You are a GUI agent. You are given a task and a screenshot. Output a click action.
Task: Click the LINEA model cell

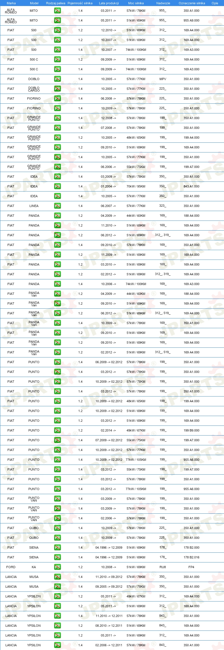click(34, 206)
